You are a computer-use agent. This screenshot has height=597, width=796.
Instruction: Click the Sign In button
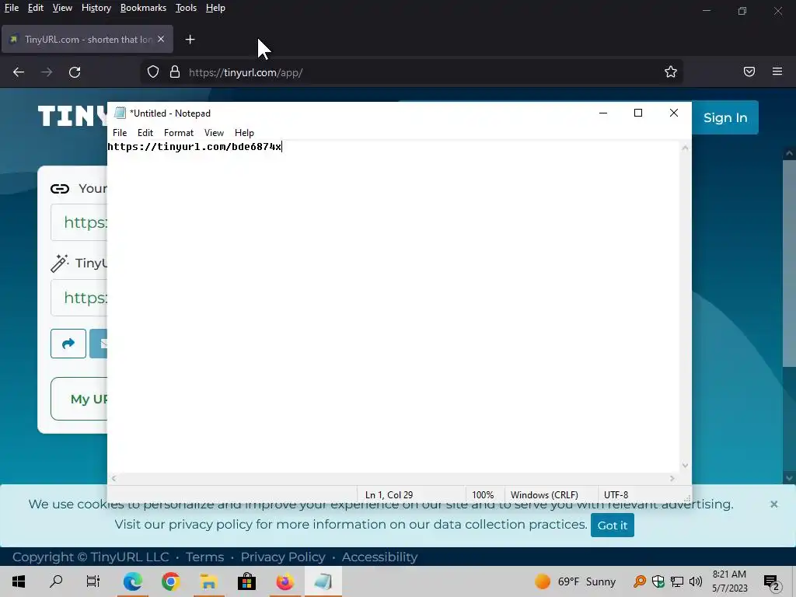pyautogui.click(x=725, y=118)
